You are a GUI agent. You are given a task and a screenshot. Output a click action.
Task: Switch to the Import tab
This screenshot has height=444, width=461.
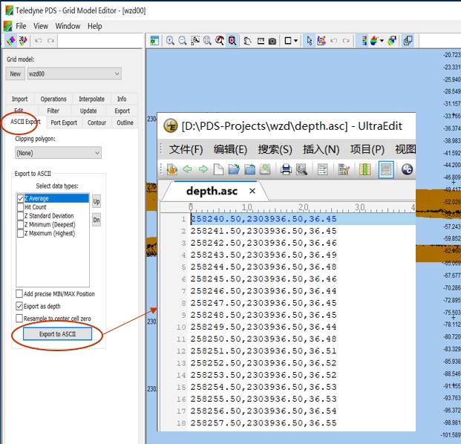20,99
